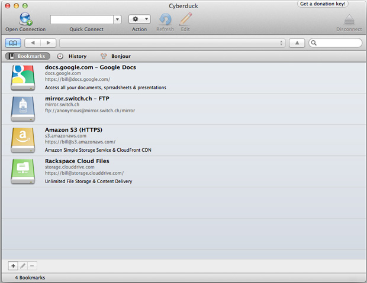The width and height of the screenshot is (367, 283).
Task: Toggle the bookmarks book view button
Action: click(13, 43)
